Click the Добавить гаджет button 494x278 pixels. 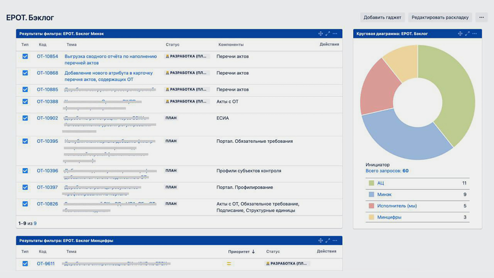pos(382,17)
